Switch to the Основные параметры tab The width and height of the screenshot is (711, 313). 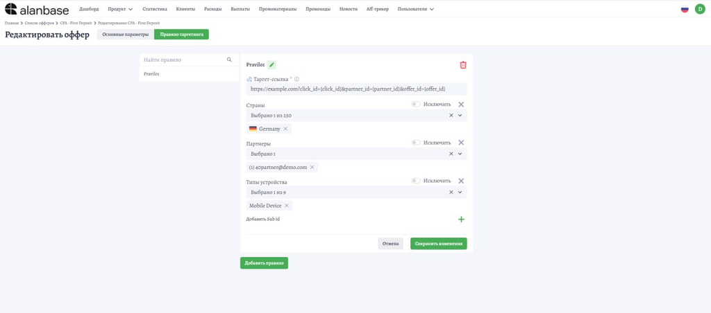[125, 35]
